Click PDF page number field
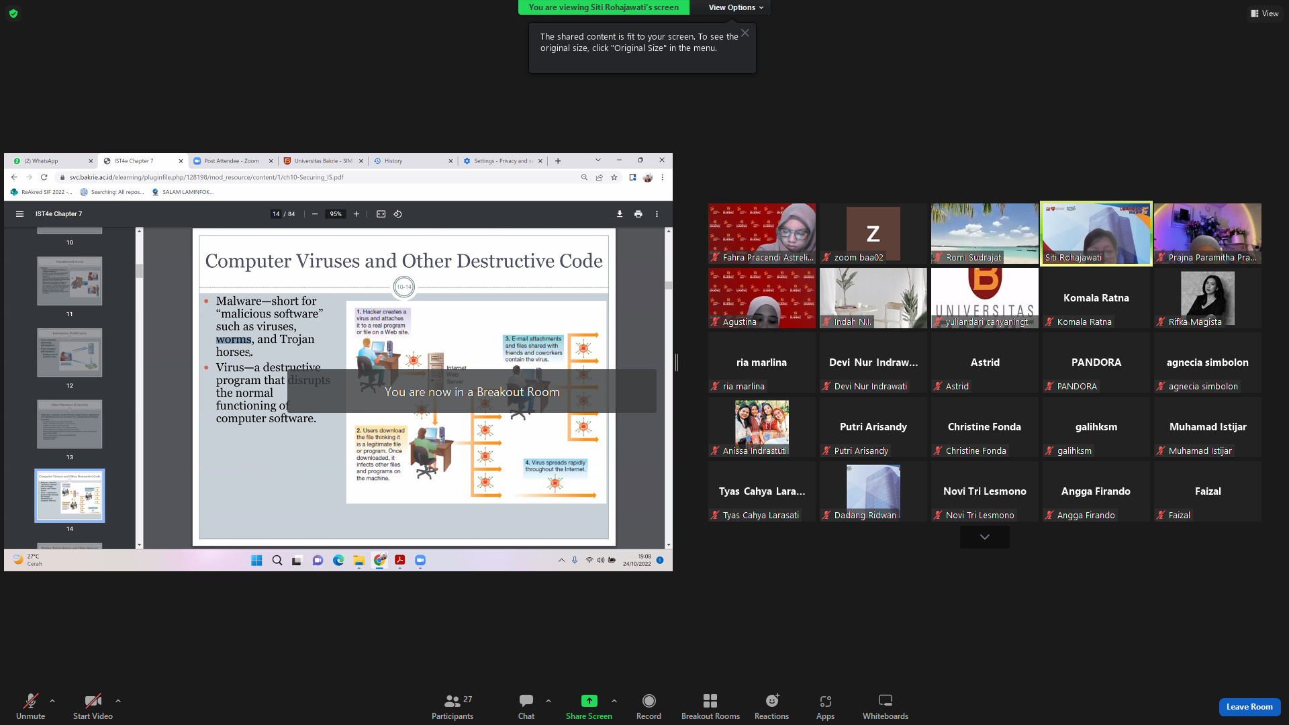This screenshot has width=1289, height=725. tap(276, 214)
